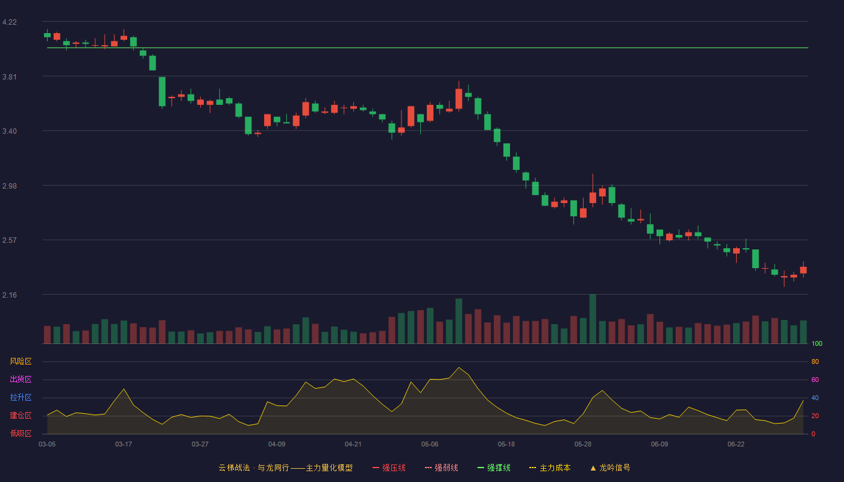The image size is (844, 482).
Task: Click the 03-17 date label
Action: [x=124, y=444]
